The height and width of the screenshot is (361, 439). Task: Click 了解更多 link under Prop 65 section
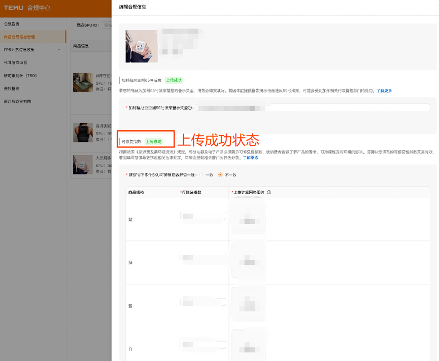tap(384, 91)
